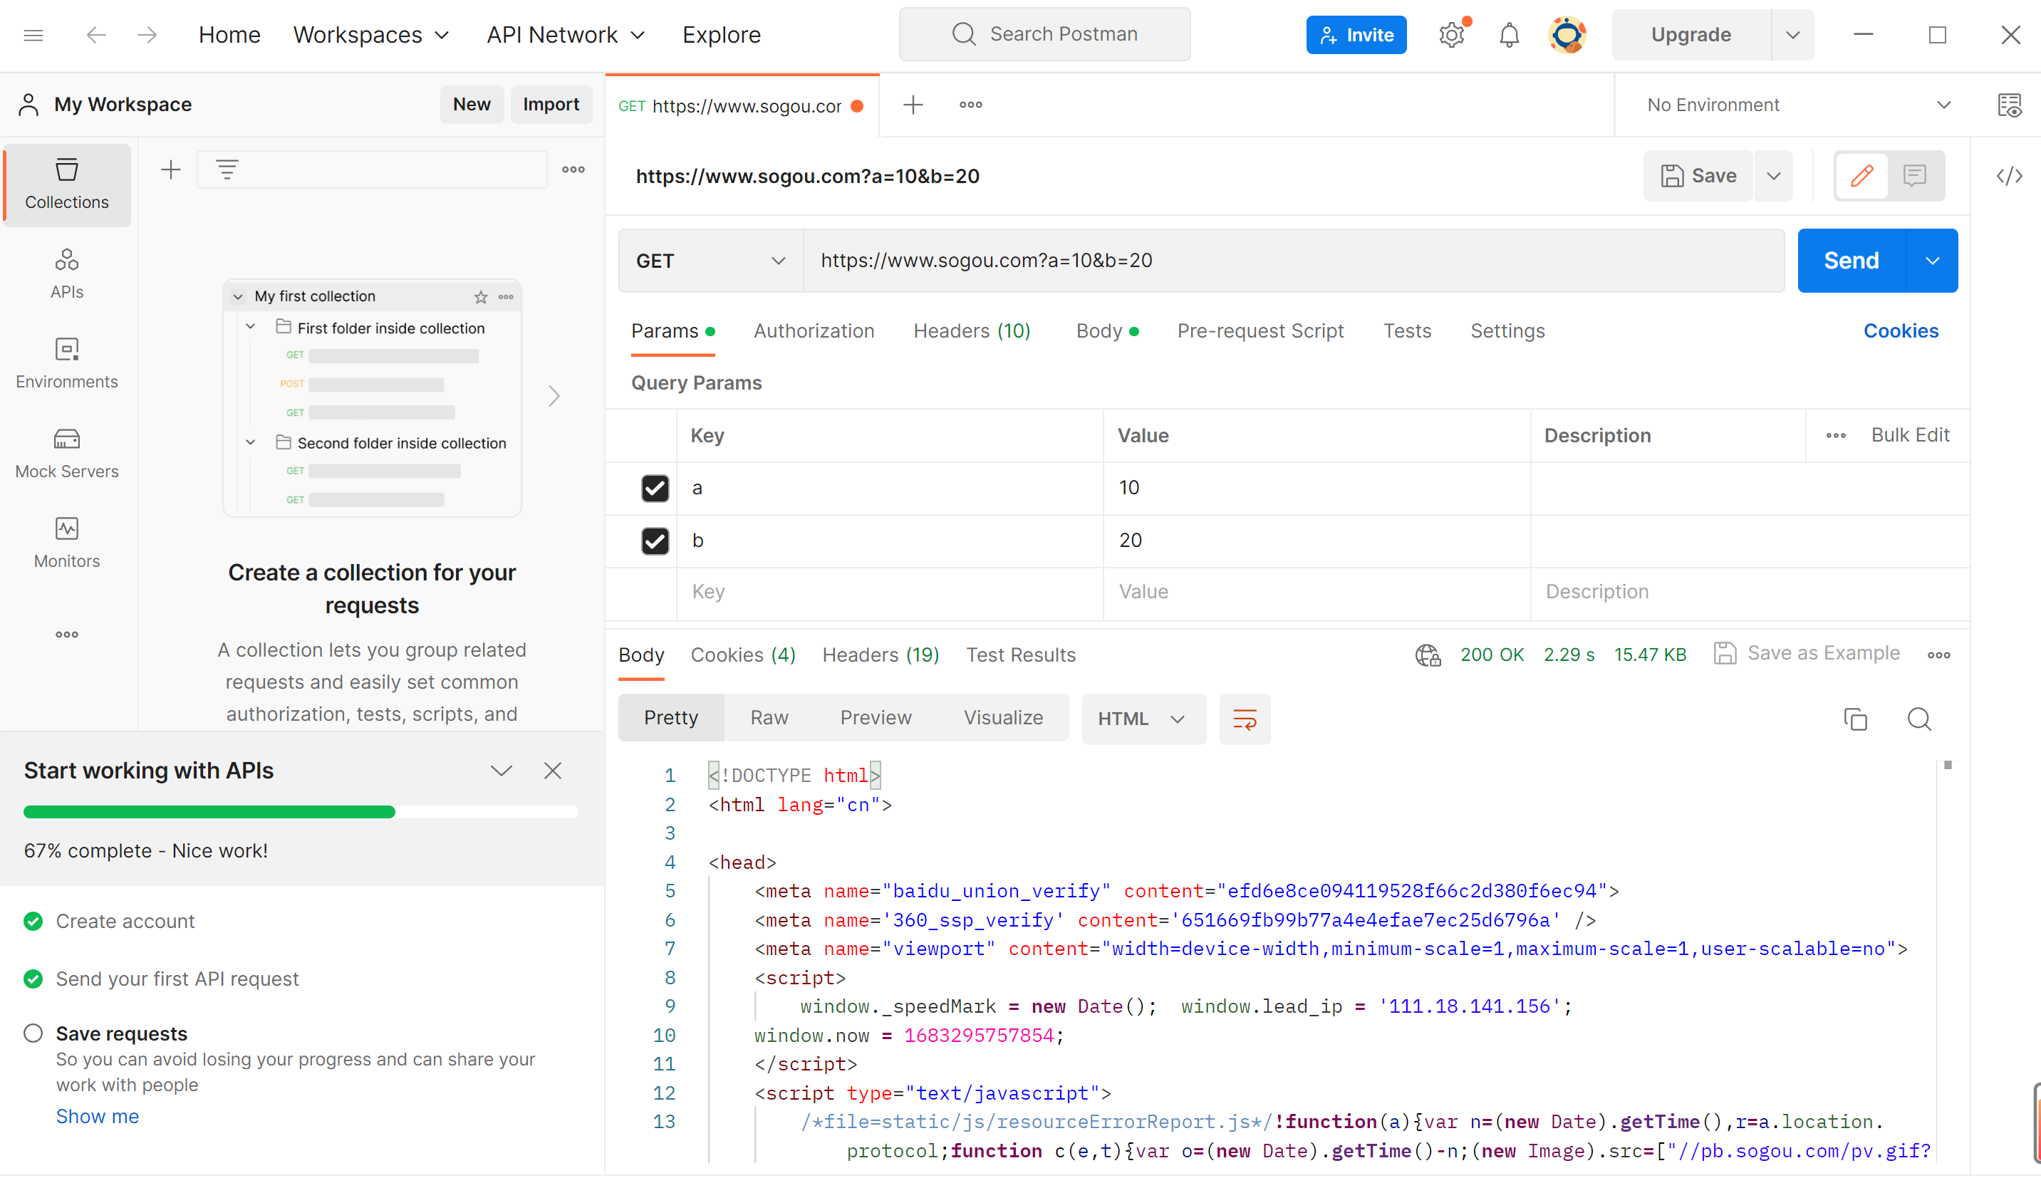2041x1178 pixels.
Task: Click Bulk Edit for query params
Action: click(x=1910, y=435)
